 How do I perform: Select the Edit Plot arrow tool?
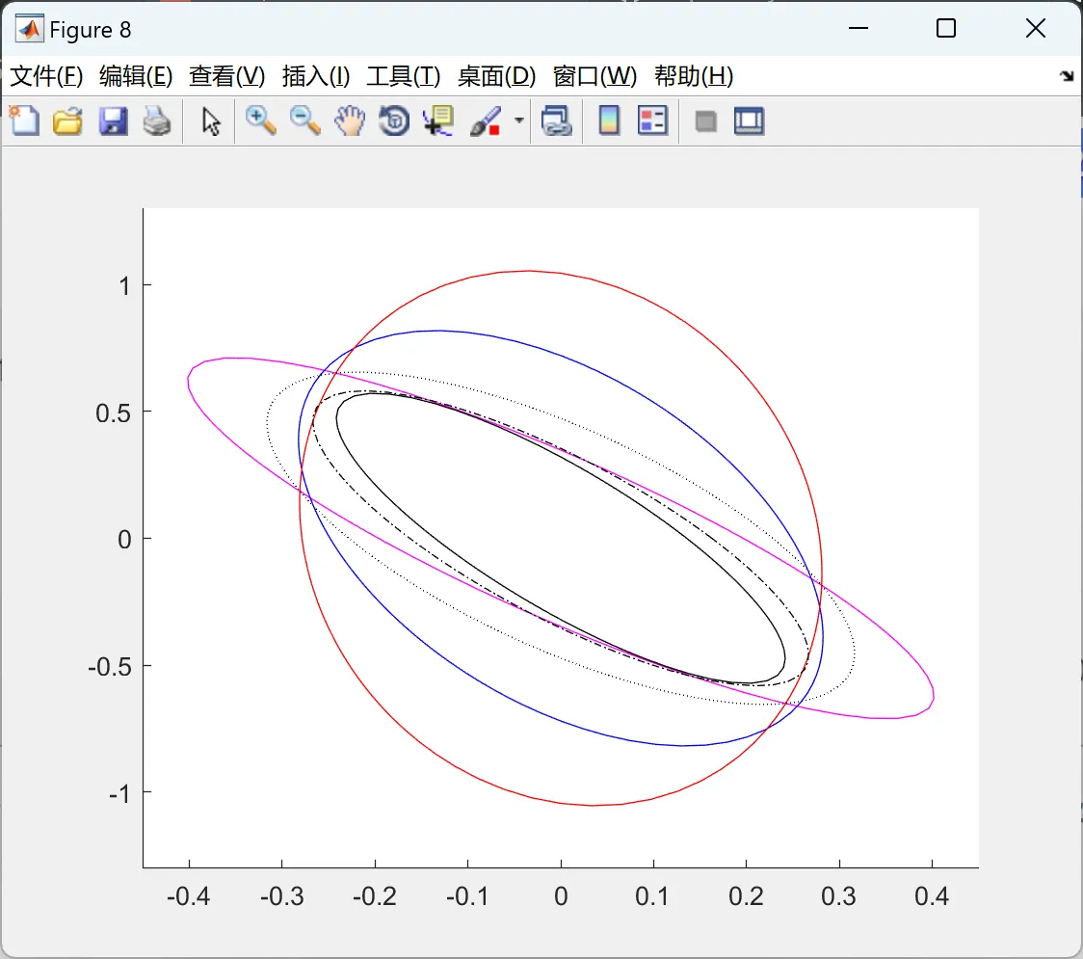[211, 121]
